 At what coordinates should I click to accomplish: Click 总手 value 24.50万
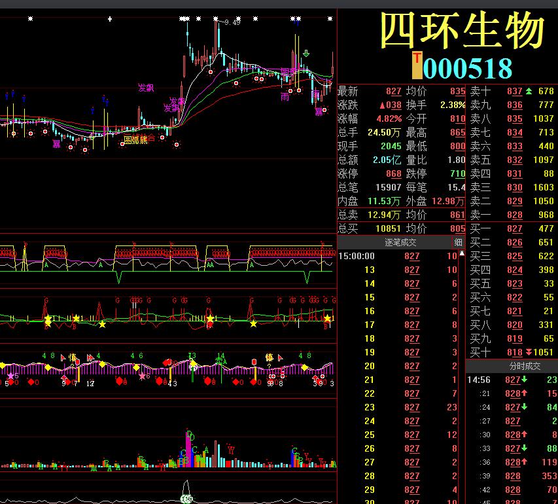click(x=385, y=132)
